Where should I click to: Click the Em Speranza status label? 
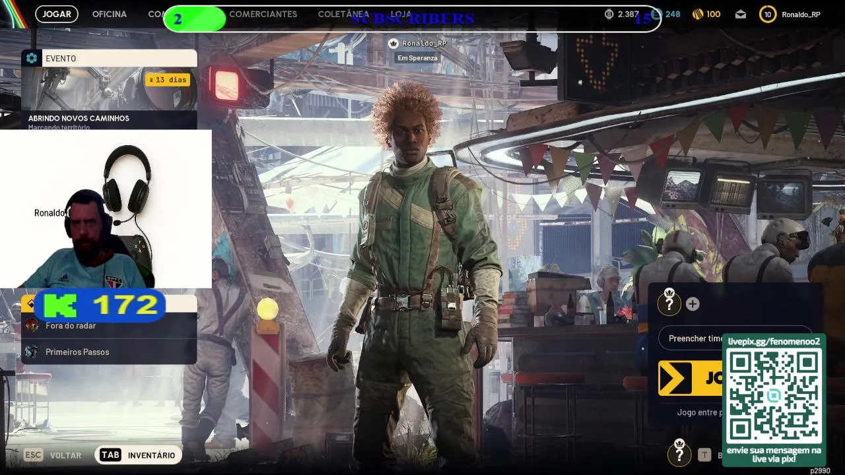[417, 58]
